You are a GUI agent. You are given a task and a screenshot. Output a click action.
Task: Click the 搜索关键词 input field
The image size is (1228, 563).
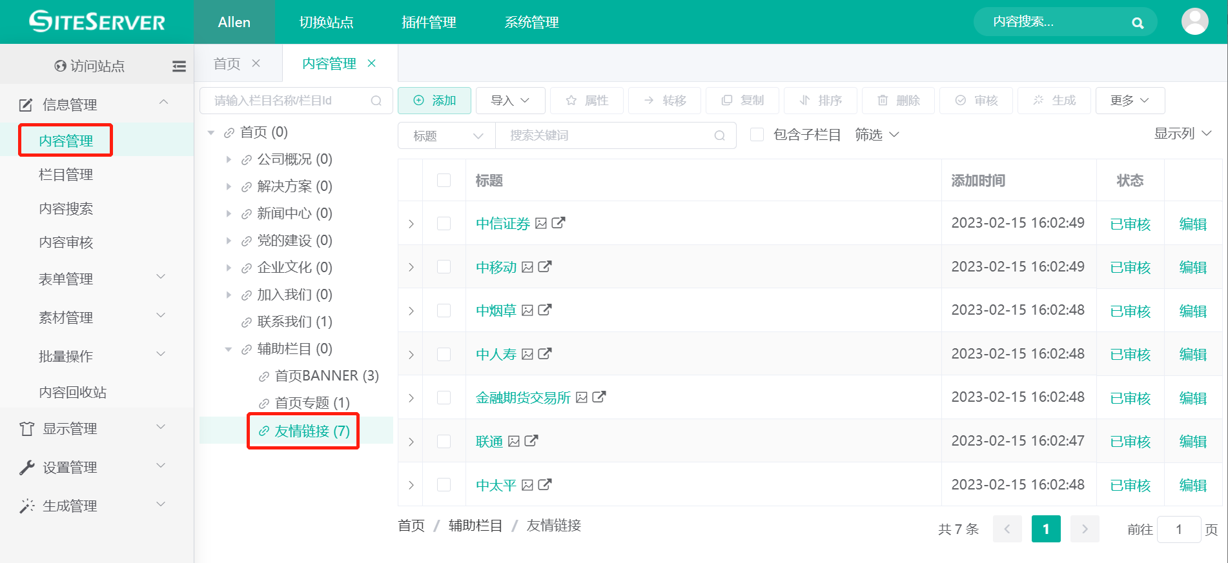coord(615,135)
